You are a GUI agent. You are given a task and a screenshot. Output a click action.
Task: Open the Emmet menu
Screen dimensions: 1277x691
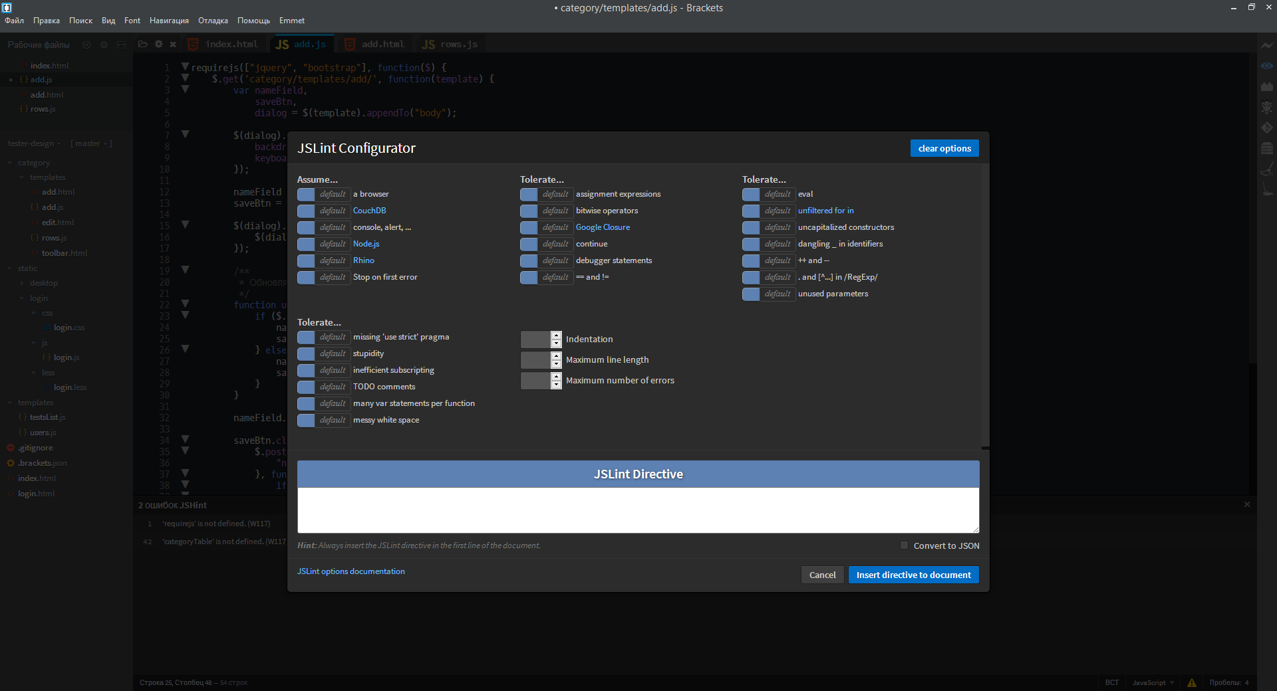coord(292,21)
